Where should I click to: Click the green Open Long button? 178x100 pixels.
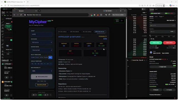click(156, 42)
